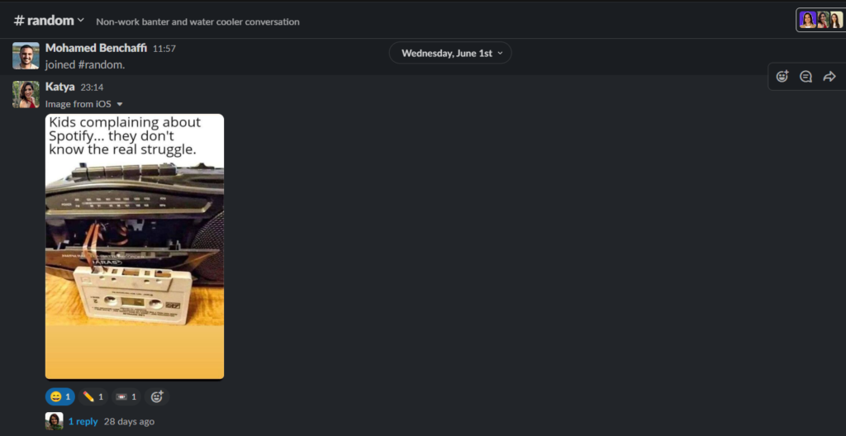This screenshot has width=846, height=436.
Task: Open the cassette meme image preview
Action: [135, 246]
